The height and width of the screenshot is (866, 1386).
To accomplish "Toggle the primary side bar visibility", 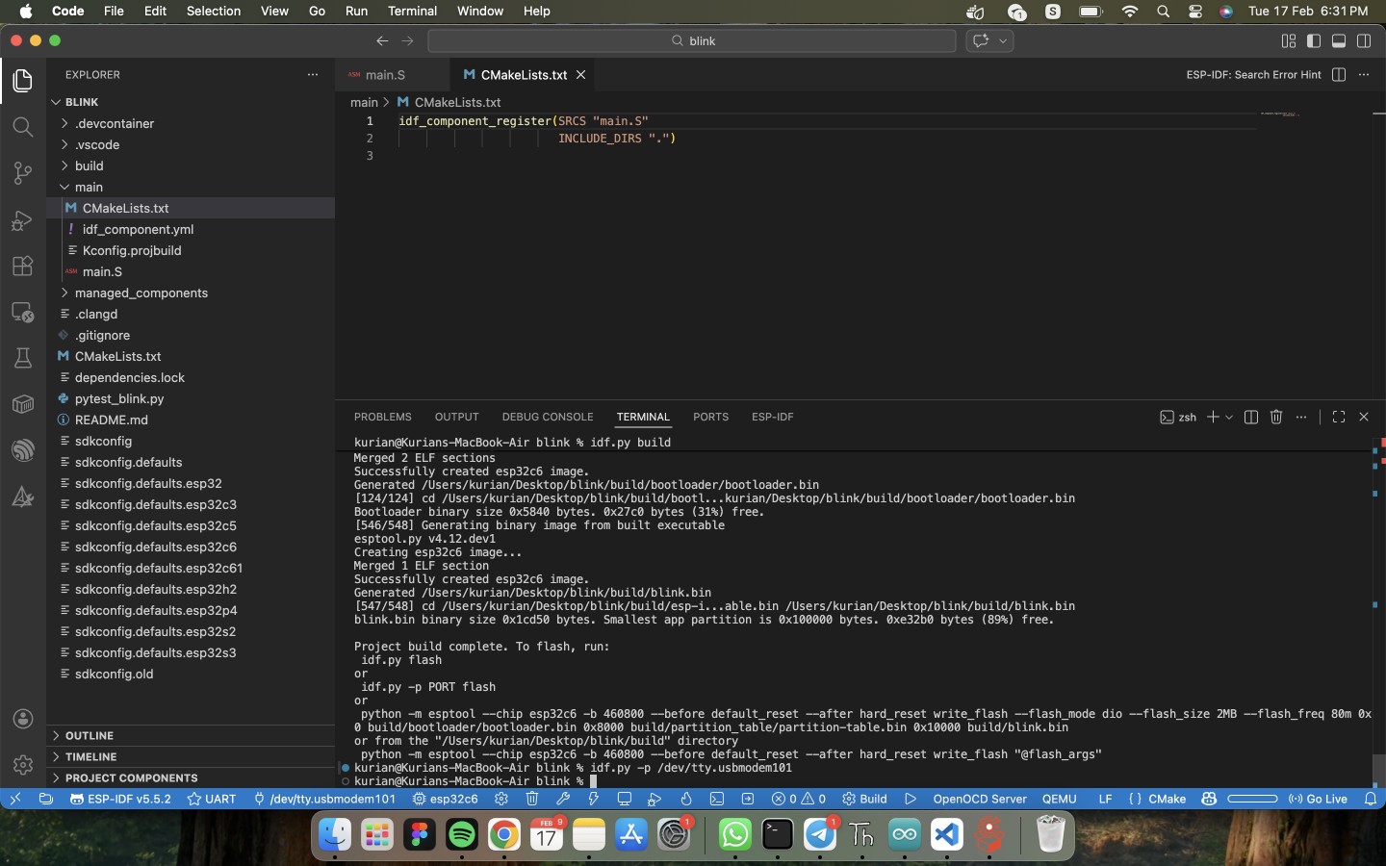I will [x=1314, y=40].
